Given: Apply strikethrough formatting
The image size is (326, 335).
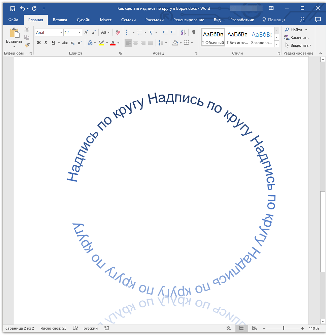Looking at the screenshot, I should (x=65, y=43).
